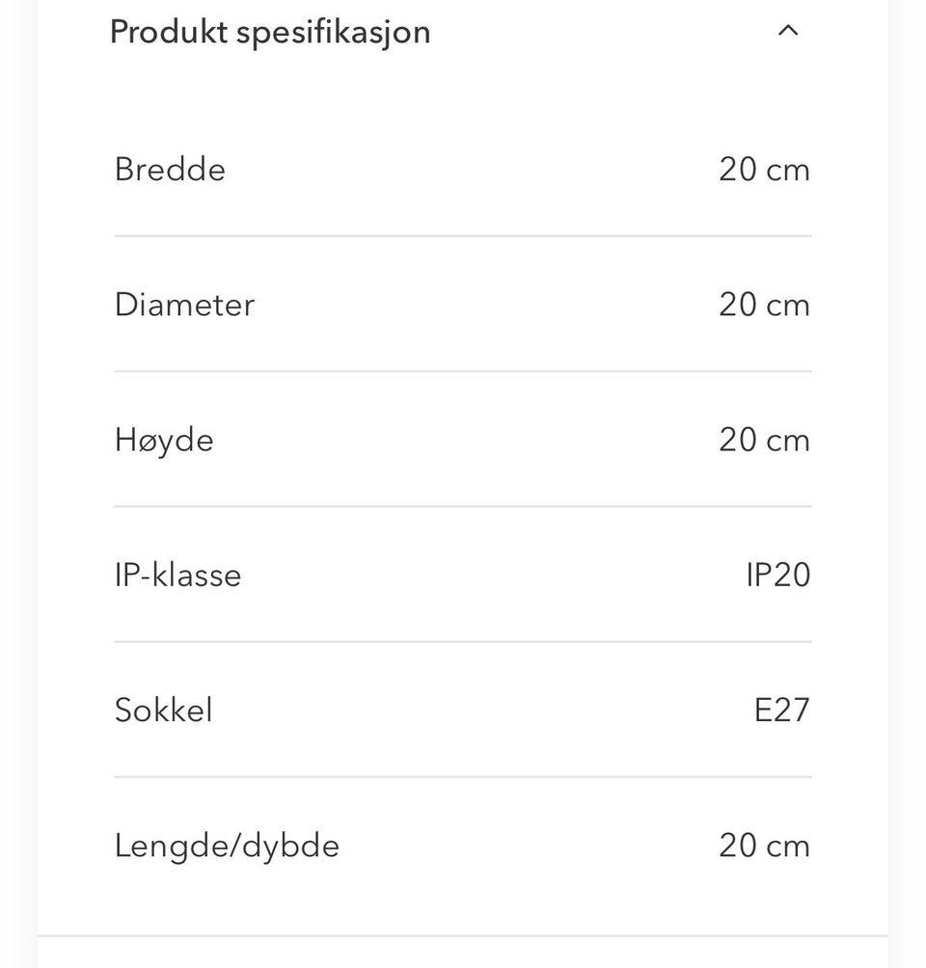Click the Diameter value 20 cm
The height and width of the screenshot is (968, 926).
click(x=764, y=305)
